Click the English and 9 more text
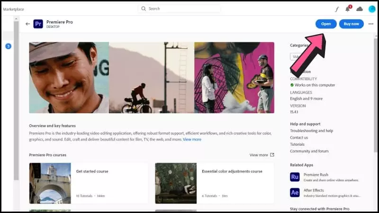This screenshot has height=213, width=379. tap(306, 98)
